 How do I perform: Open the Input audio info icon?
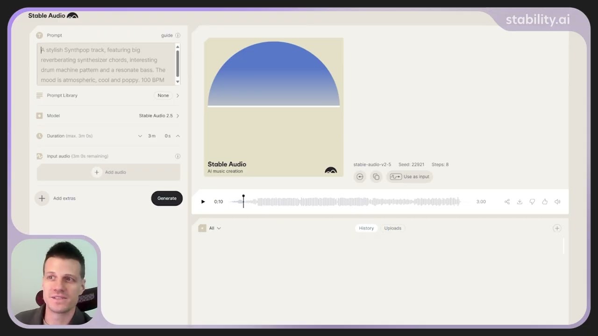tap(178, 156)
